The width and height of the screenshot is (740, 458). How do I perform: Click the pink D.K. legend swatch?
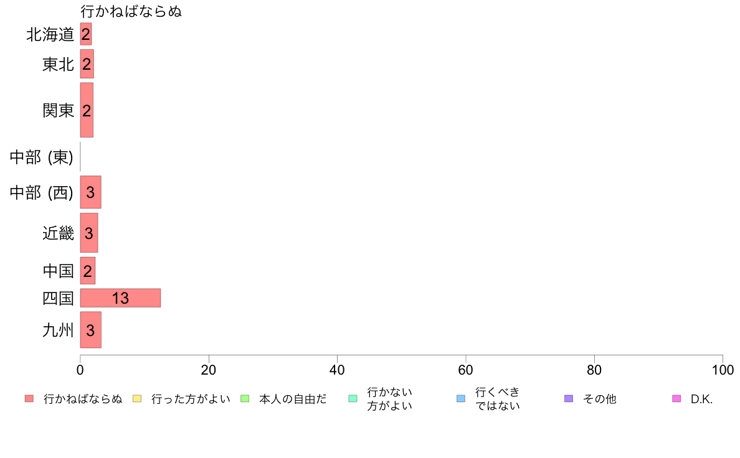coord(676,398)
